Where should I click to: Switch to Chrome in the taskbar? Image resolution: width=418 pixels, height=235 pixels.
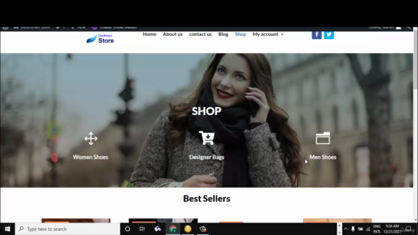coord(172,229)
